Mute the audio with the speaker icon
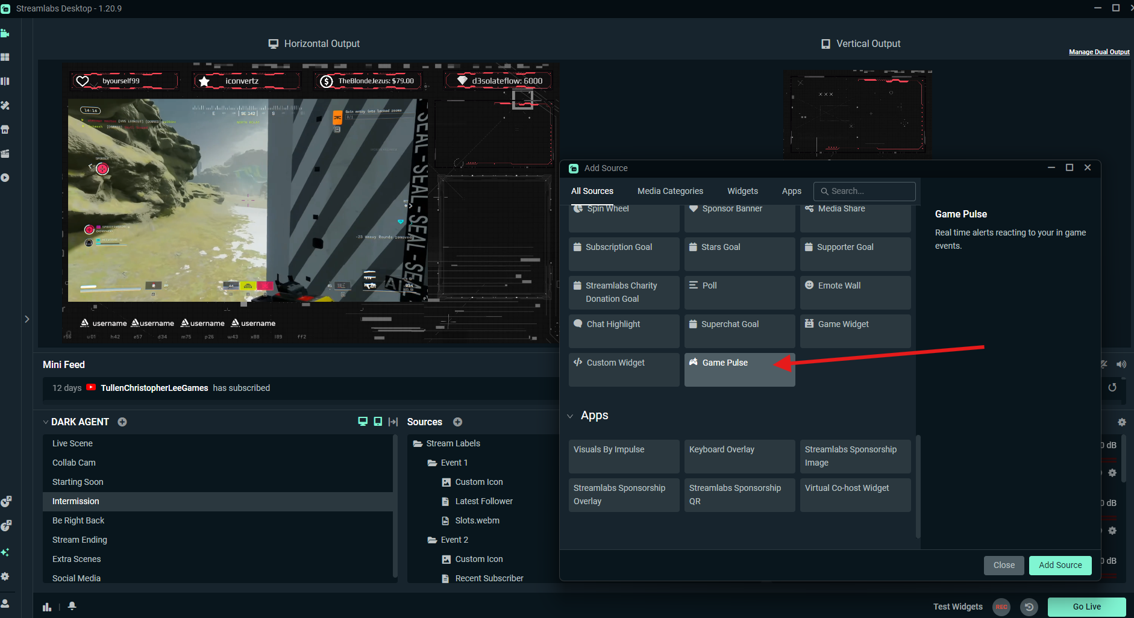Viewport: 1134px width, 618px height. click(1121, 364)
